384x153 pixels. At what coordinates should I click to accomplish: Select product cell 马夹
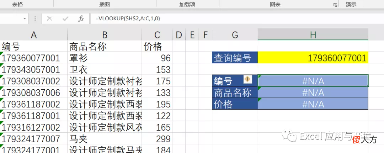click(x=105, y=138)
